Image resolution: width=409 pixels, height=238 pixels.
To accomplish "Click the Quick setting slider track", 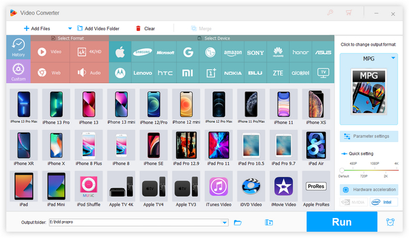I will tap(370, 170).
